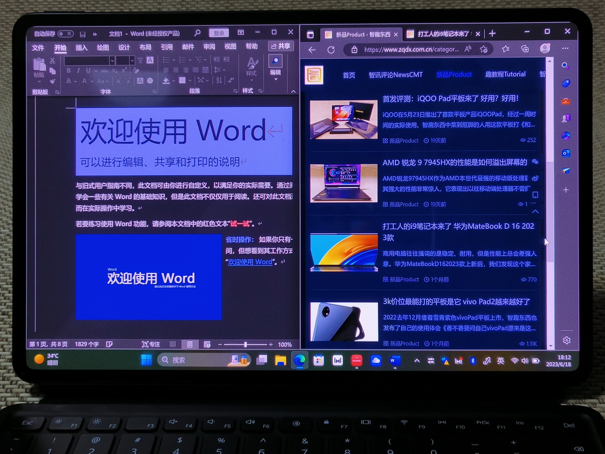605x454 pixels.
Task: Click the search magnifier in Word title bar
Action: [x=197, y=33]
